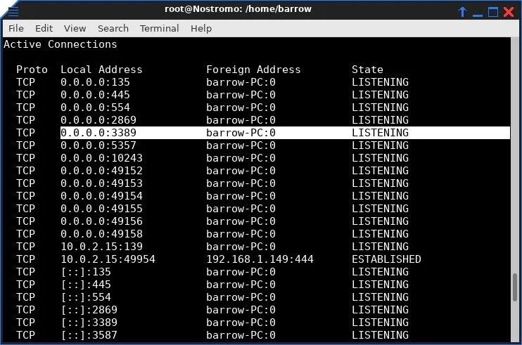This screenshot has width=522, height=345.
Task: Open the Terminal menu
Action: (x=160, y=29)
